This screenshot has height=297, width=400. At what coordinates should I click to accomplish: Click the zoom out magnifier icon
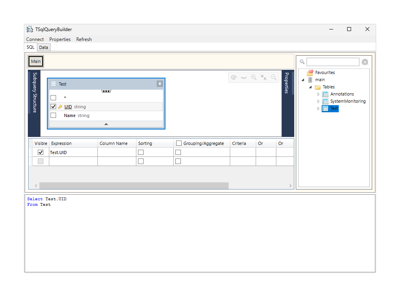(x=274, y=77)
